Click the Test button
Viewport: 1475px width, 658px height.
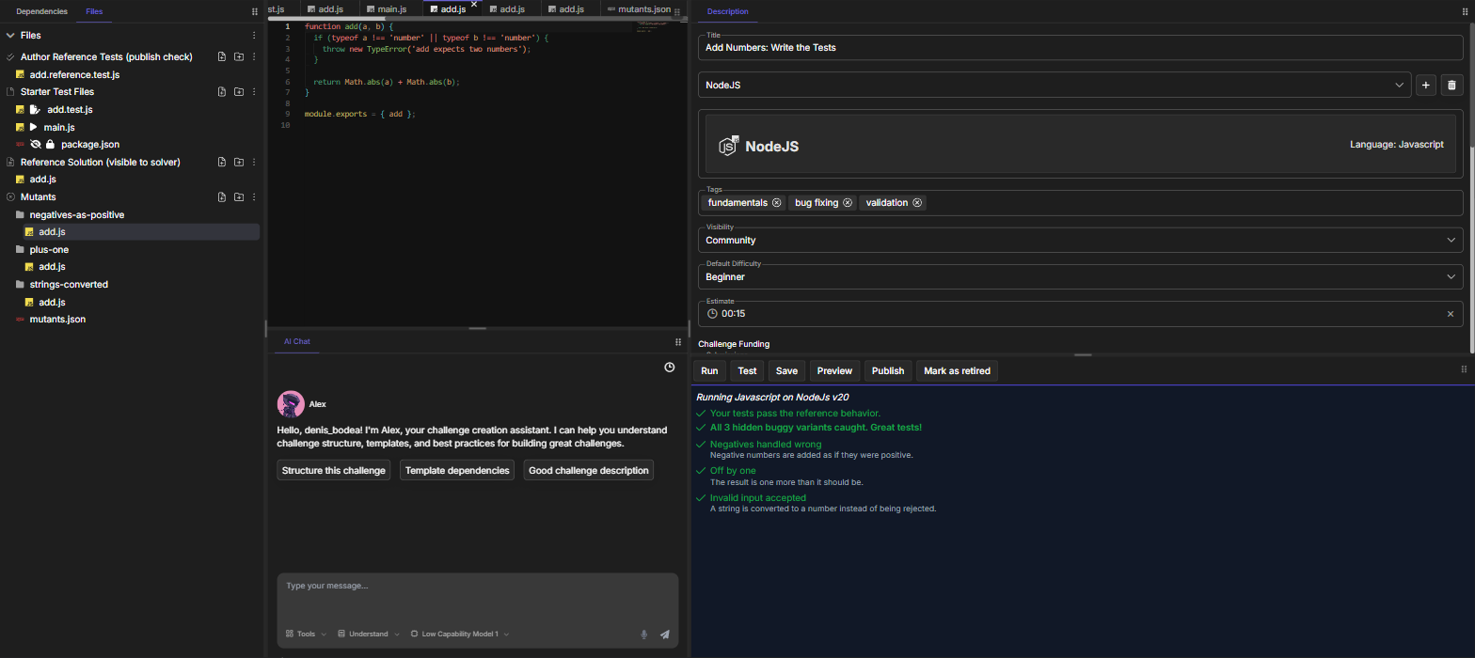click(748, 370)
